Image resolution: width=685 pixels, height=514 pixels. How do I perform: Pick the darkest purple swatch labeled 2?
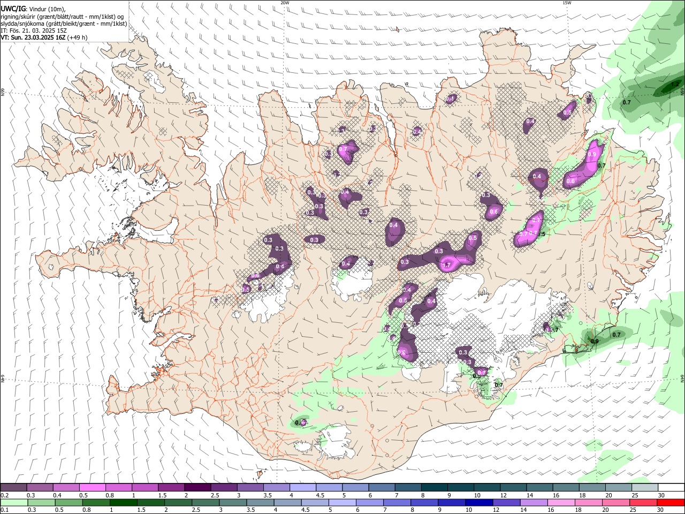click(197, 488)
